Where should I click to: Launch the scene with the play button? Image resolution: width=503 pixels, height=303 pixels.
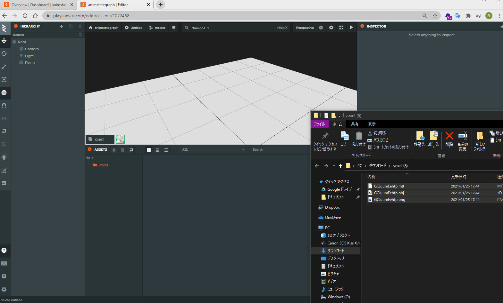pyautogui.click(x=351, y=28)
